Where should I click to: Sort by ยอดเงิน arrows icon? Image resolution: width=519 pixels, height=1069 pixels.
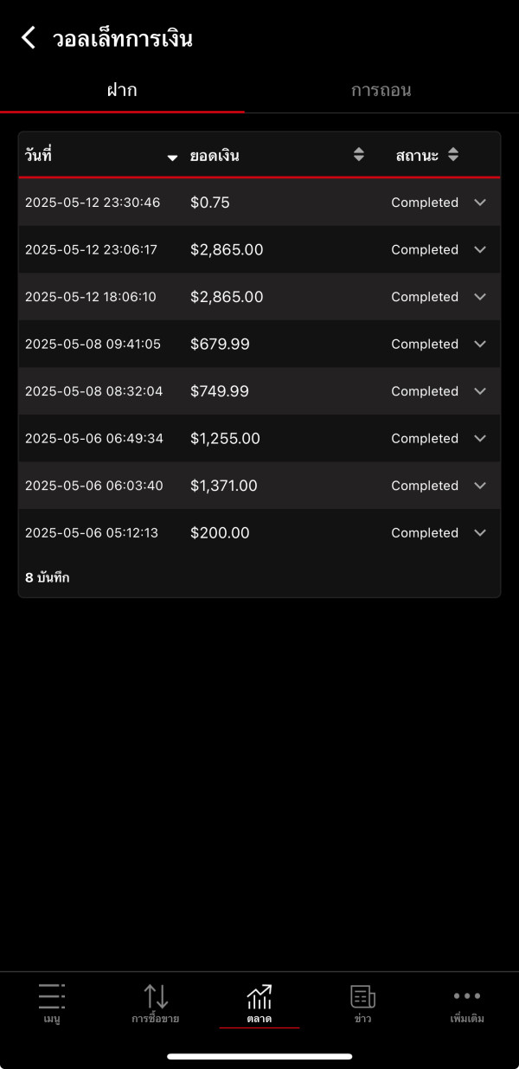tap(359, 155)
